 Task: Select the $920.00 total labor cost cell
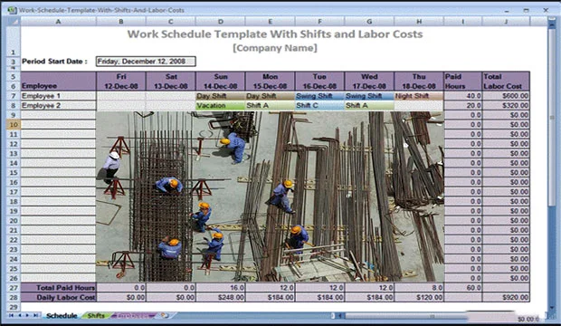pos(506,297)
